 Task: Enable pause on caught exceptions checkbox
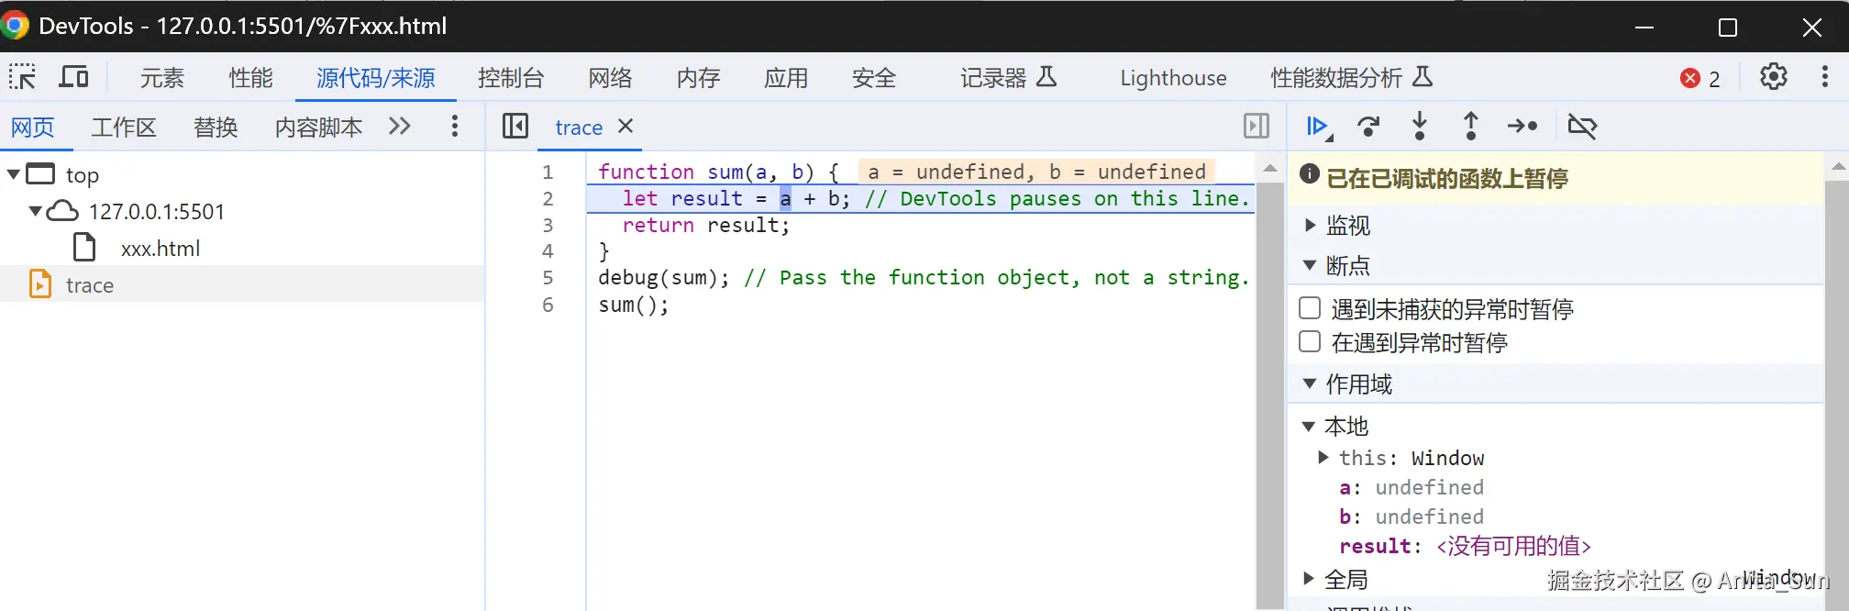pos(1310,342)
